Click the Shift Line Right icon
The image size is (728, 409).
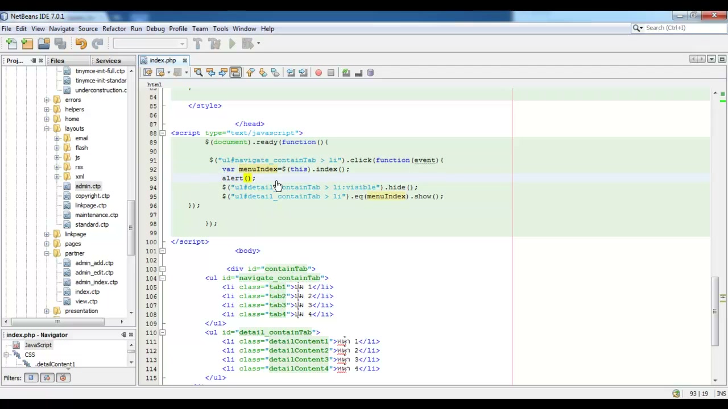coord(303,73)
